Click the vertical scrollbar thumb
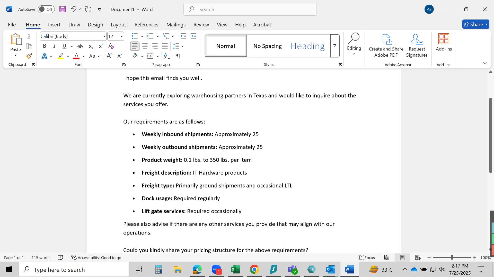Screen dimensions: 494x277 pos(491,135)
